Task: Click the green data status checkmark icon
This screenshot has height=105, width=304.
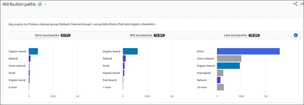Action: pos(40,4)
